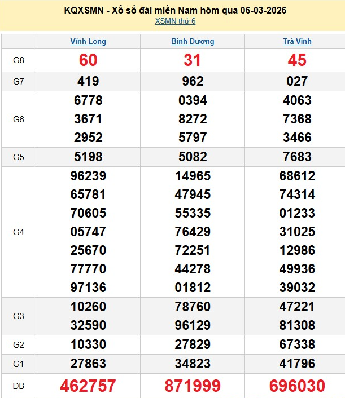Click the Vĩnh Long province link

[x=88, y=42]
